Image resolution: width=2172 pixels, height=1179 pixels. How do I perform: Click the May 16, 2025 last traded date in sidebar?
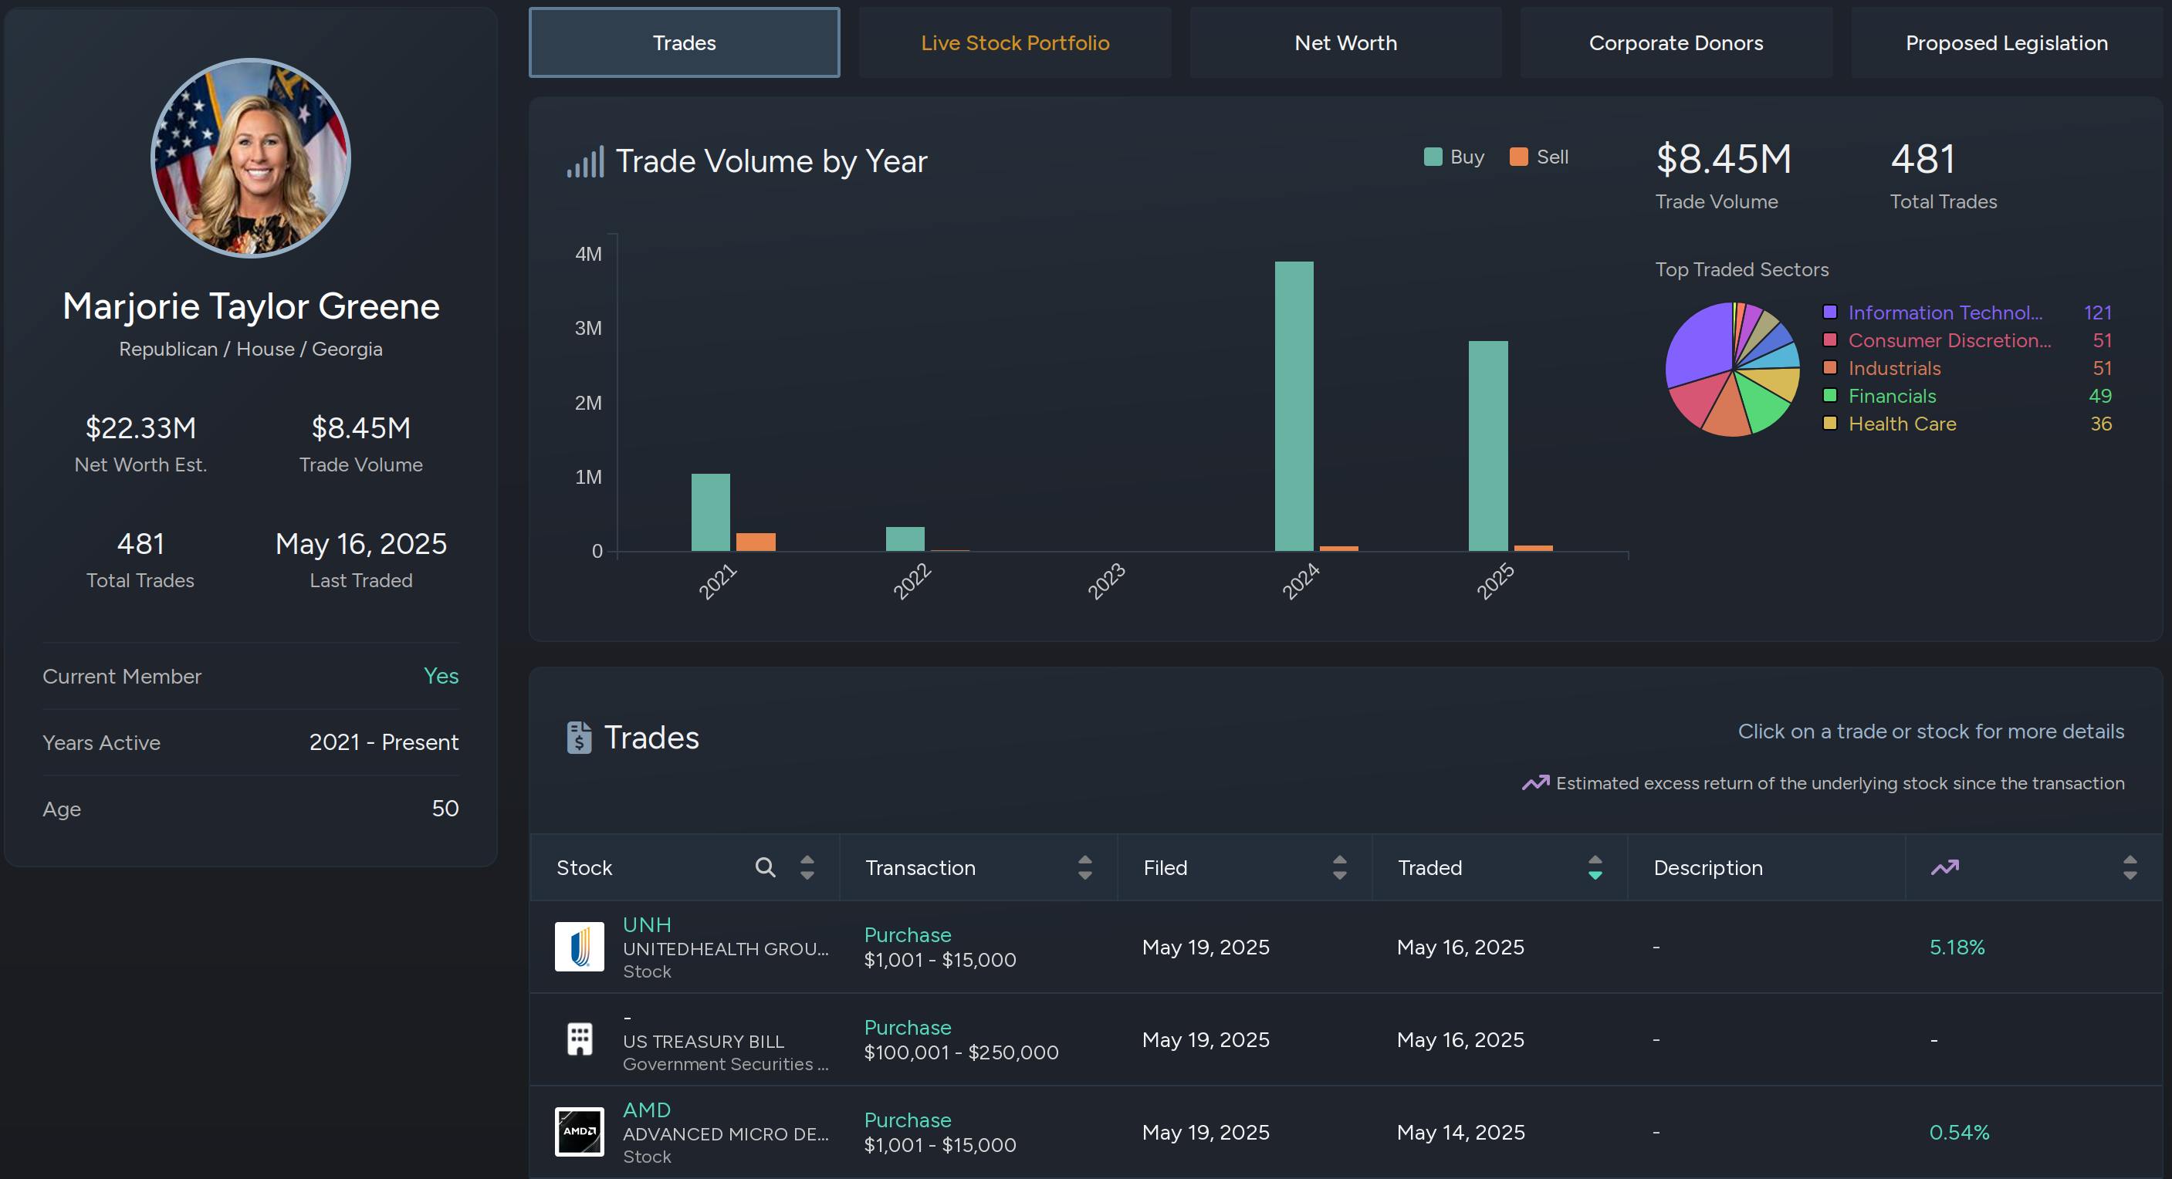[361, 543]
